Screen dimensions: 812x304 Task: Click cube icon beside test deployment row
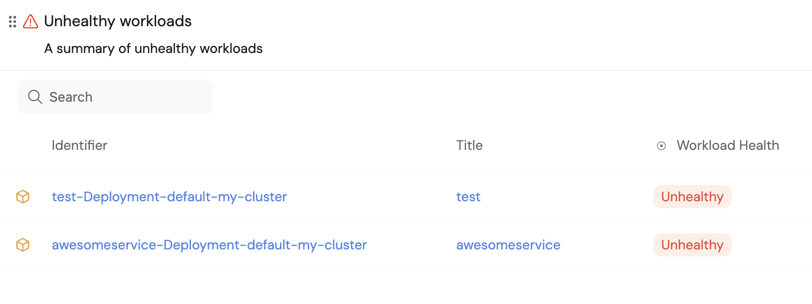tap(22, 197)
